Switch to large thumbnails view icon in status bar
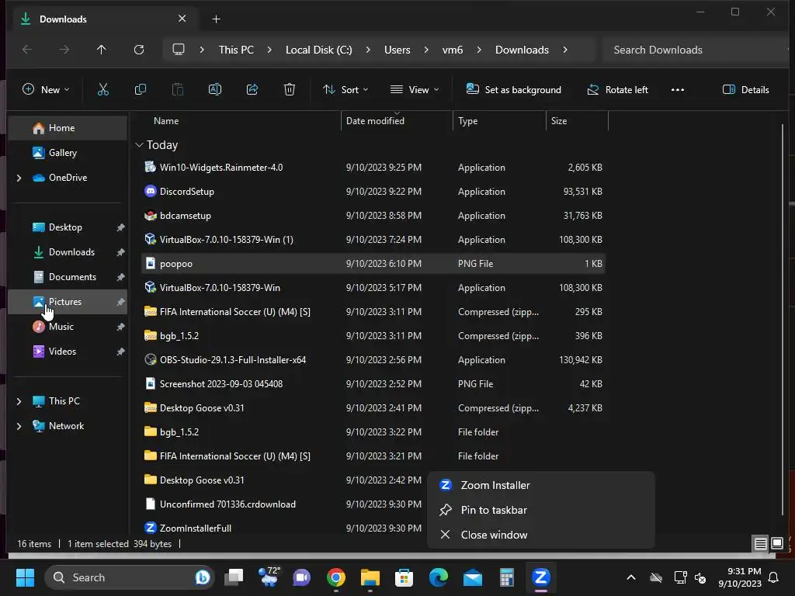This screenshot has height=596, width=795. coord(776,544)
